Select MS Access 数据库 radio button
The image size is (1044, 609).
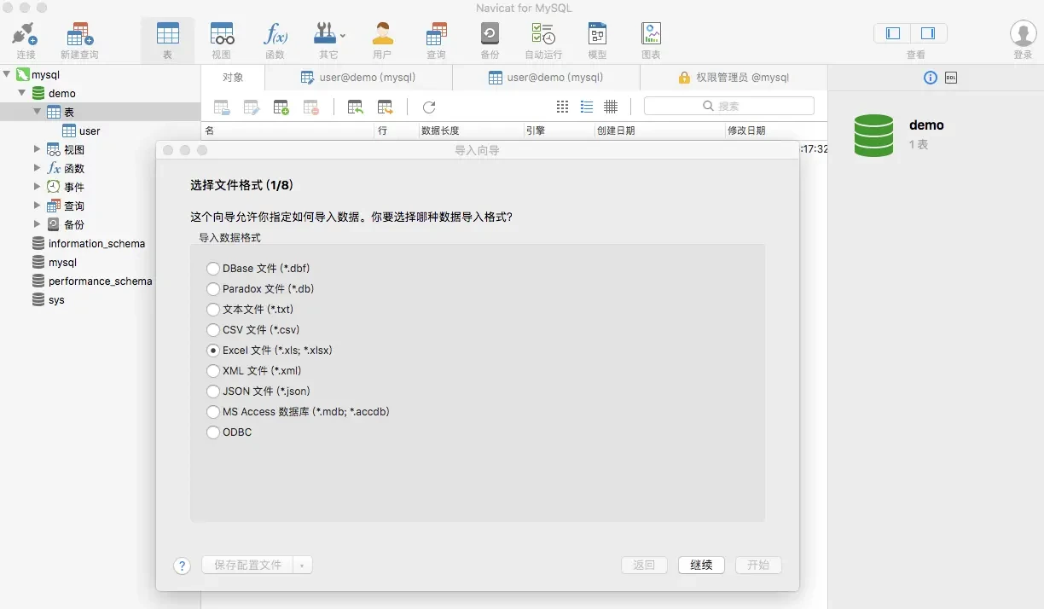tap(213, 412)
